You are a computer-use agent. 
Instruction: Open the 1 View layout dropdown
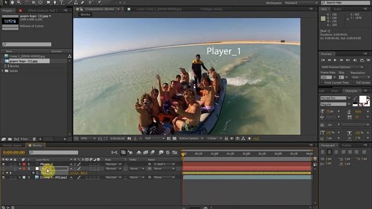[x=214, y=138]
